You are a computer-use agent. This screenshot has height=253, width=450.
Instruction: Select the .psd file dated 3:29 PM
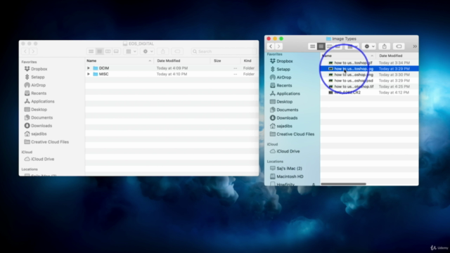click(369, 81)
